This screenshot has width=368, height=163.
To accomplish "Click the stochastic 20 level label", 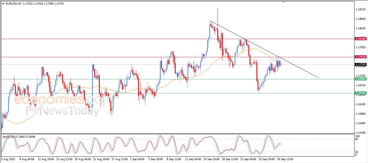I will pos(357,152).
